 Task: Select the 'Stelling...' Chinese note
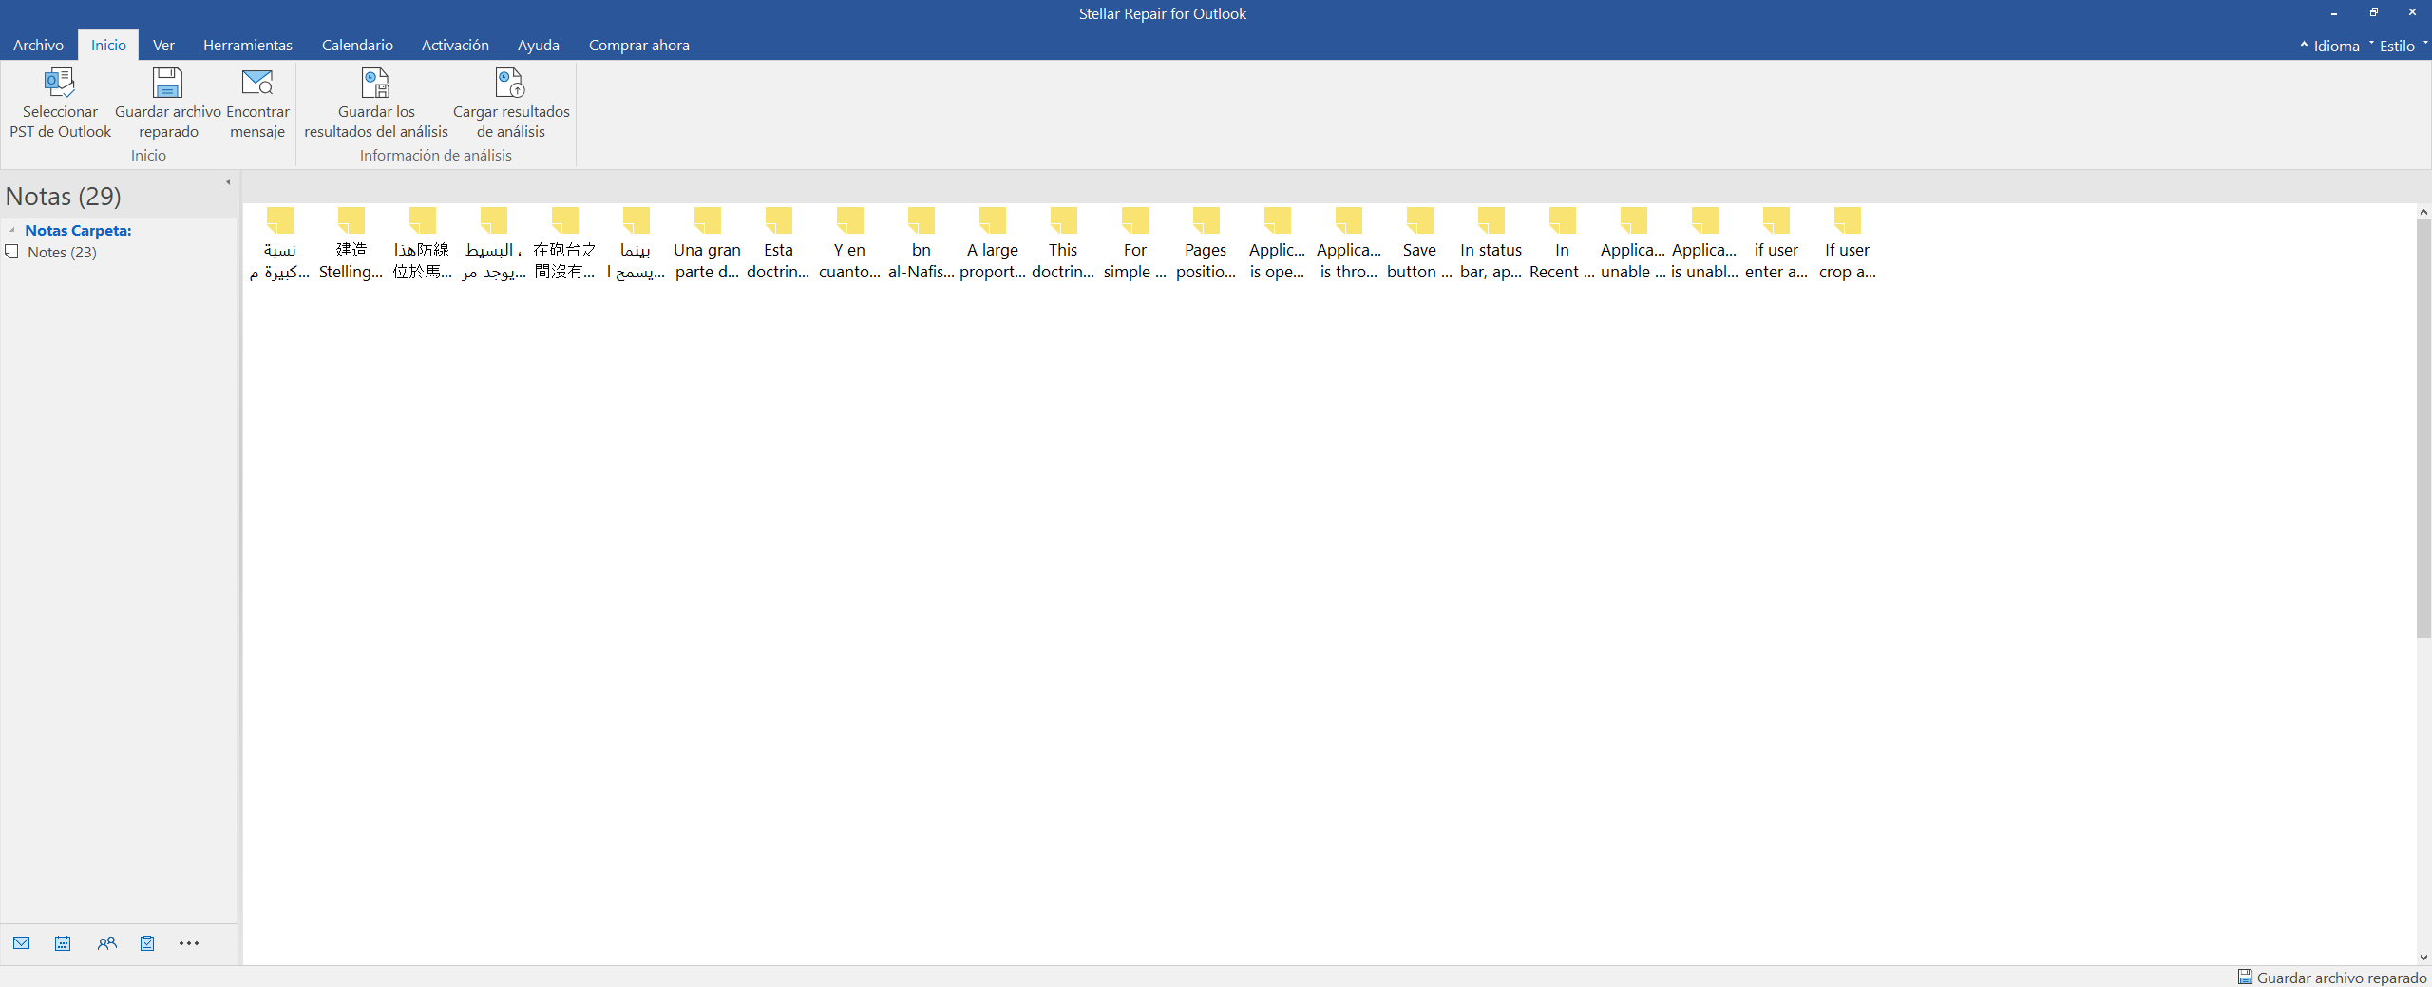click(351, 244)
